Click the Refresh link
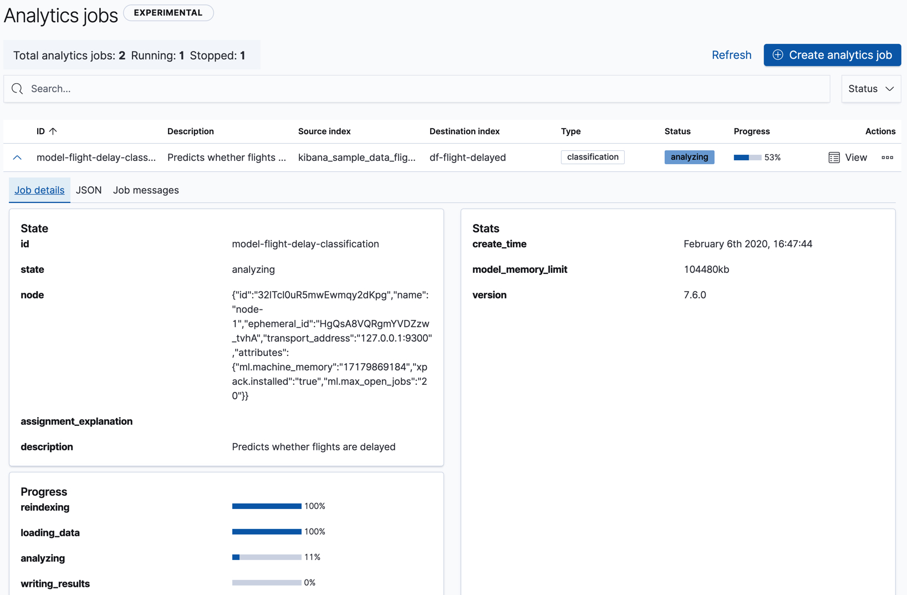This screenshot has width=907, height=595. coord(731,55)
